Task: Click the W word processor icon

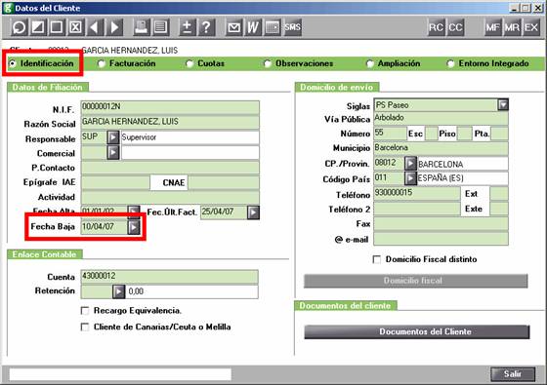Action: (x=253, y=27)
